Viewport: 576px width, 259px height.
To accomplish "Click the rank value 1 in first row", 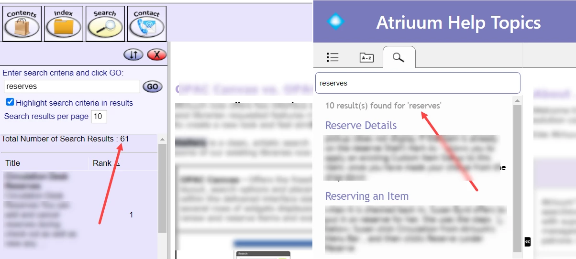I will pyautogui.click(x=132, y=215).
